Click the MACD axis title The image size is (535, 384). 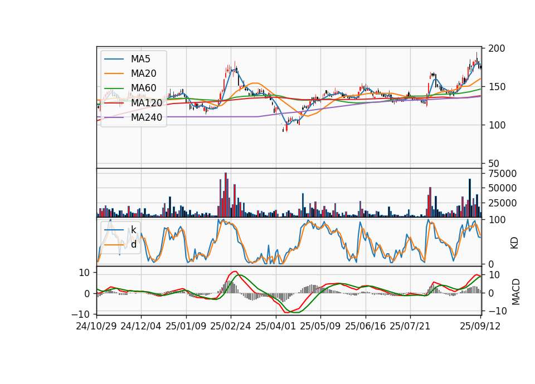tap(515, 292)
